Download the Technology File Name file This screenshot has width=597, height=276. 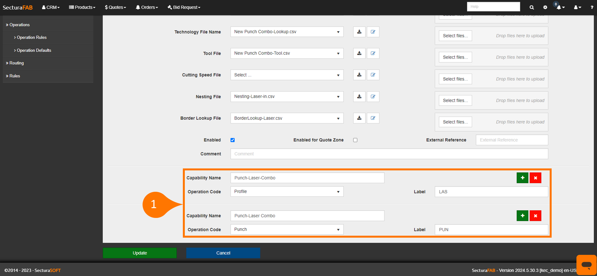(x=359, y=32)
